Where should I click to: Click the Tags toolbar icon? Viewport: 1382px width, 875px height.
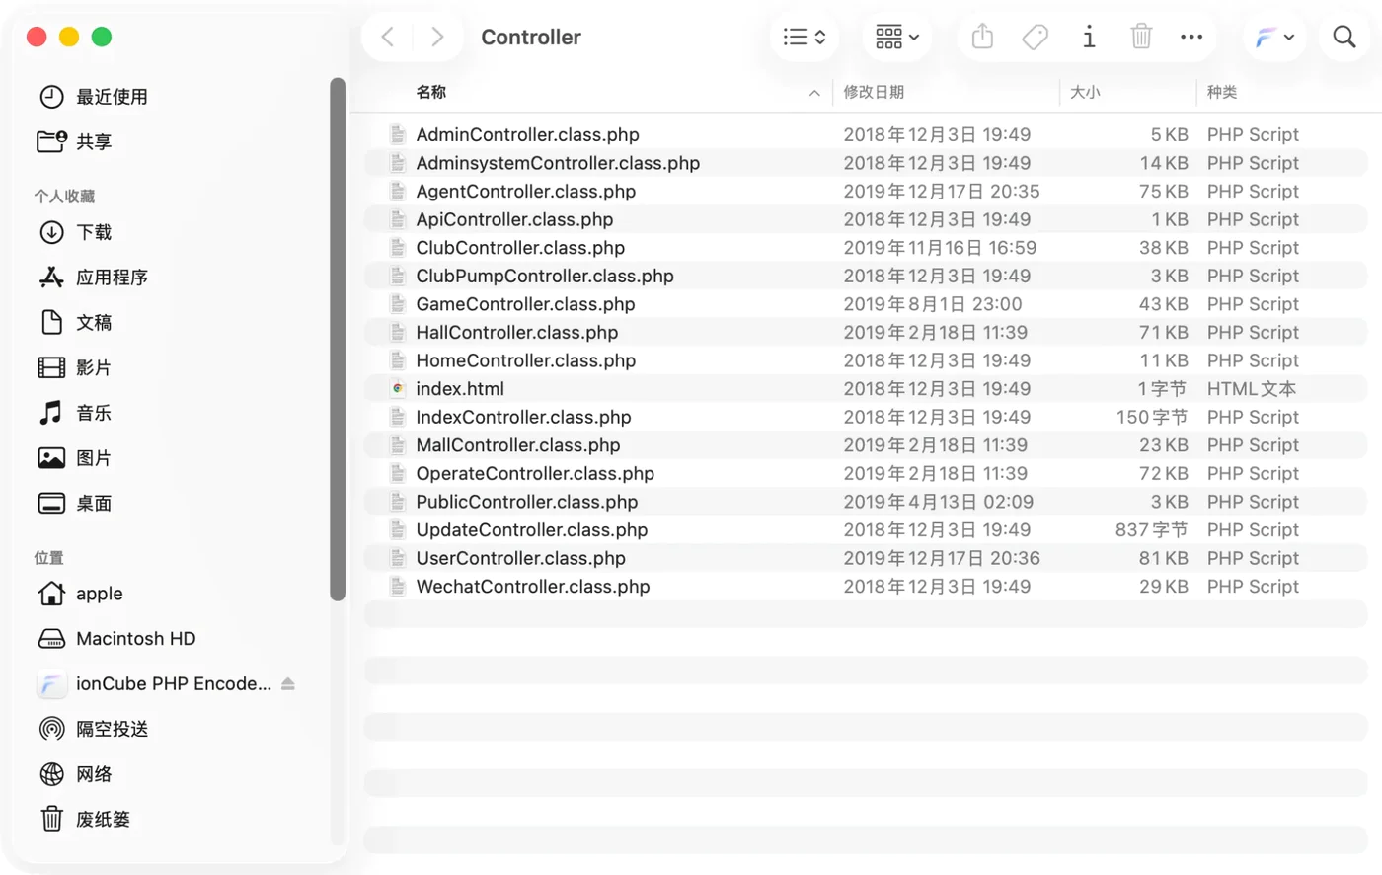pos(1035,38)
